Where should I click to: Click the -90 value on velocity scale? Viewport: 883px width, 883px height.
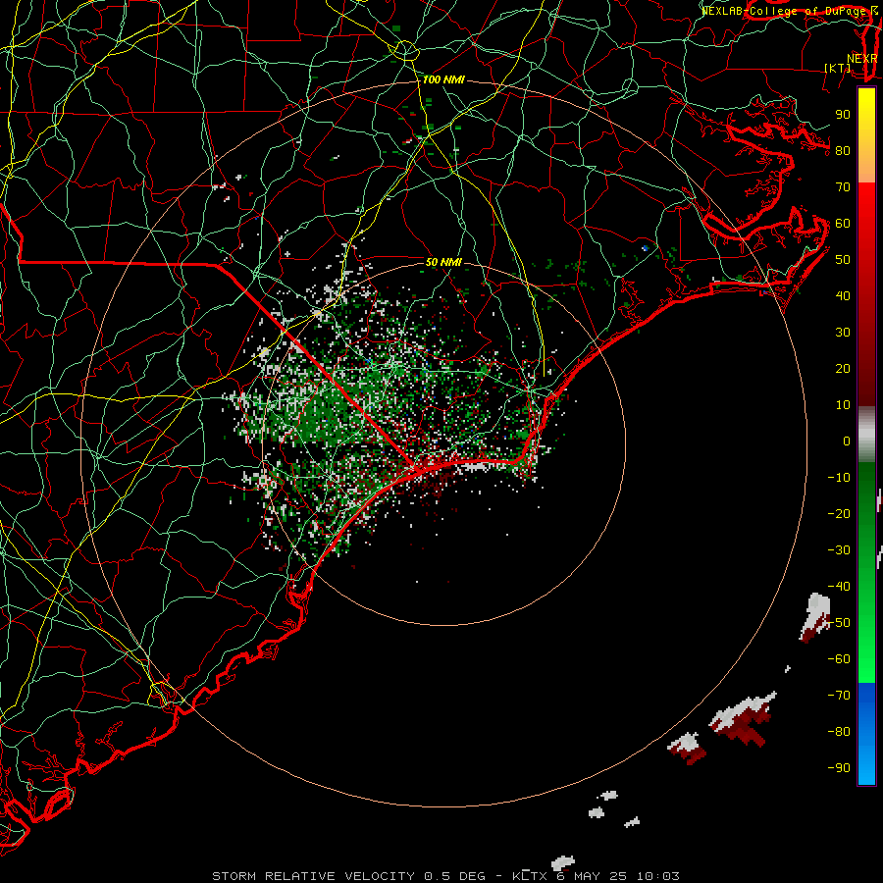(839, 768)
